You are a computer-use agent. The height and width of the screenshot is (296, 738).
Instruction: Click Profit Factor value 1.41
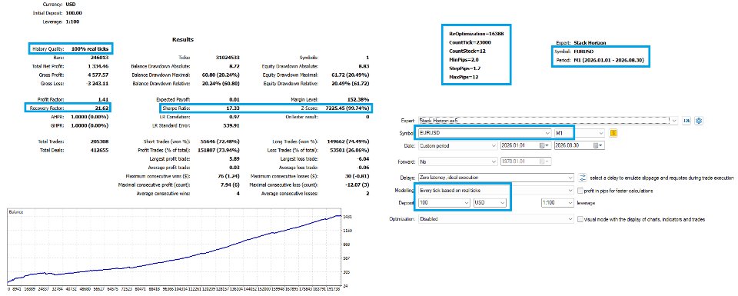pyautogui.click(x=104, y=99)
